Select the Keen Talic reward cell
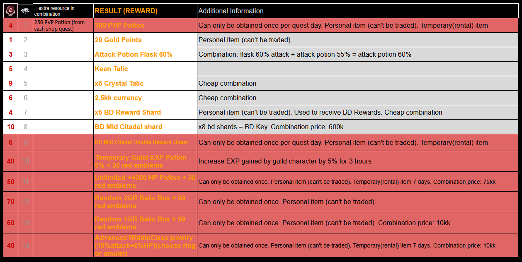The height and width of the screenshot is (262, 522). (111, 69)
